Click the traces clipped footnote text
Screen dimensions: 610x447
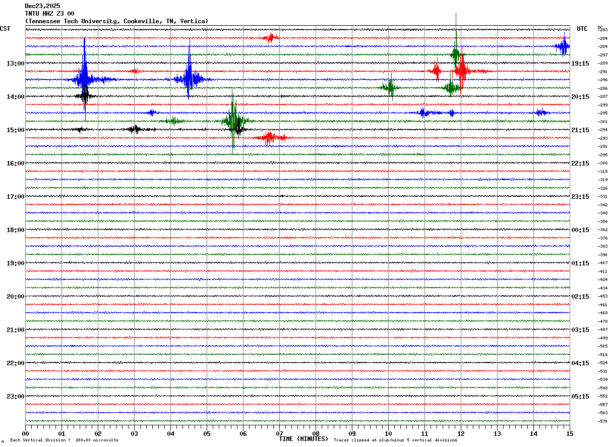click(395, 440)
